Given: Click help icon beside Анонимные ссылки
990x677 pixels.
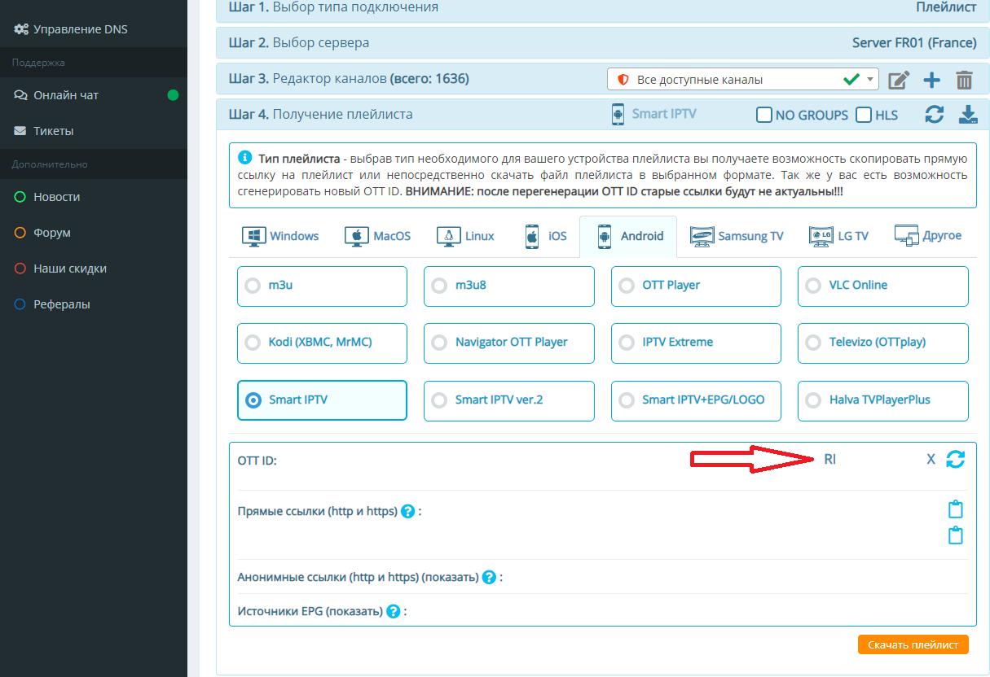Looking at the screenshot, I should (x=489, y=578).
